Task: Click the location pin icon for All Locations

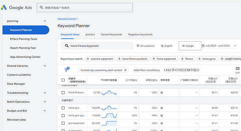Action: 138,46
